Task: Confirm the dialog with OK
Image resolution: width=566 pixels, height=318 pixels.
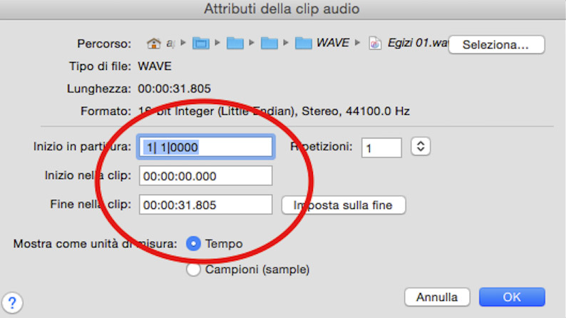Action: [x=512, y=297]
